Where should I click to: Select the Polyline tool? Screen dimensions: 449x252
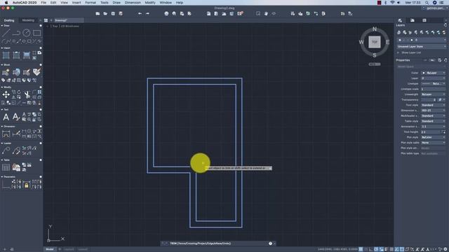coord(16,33)
